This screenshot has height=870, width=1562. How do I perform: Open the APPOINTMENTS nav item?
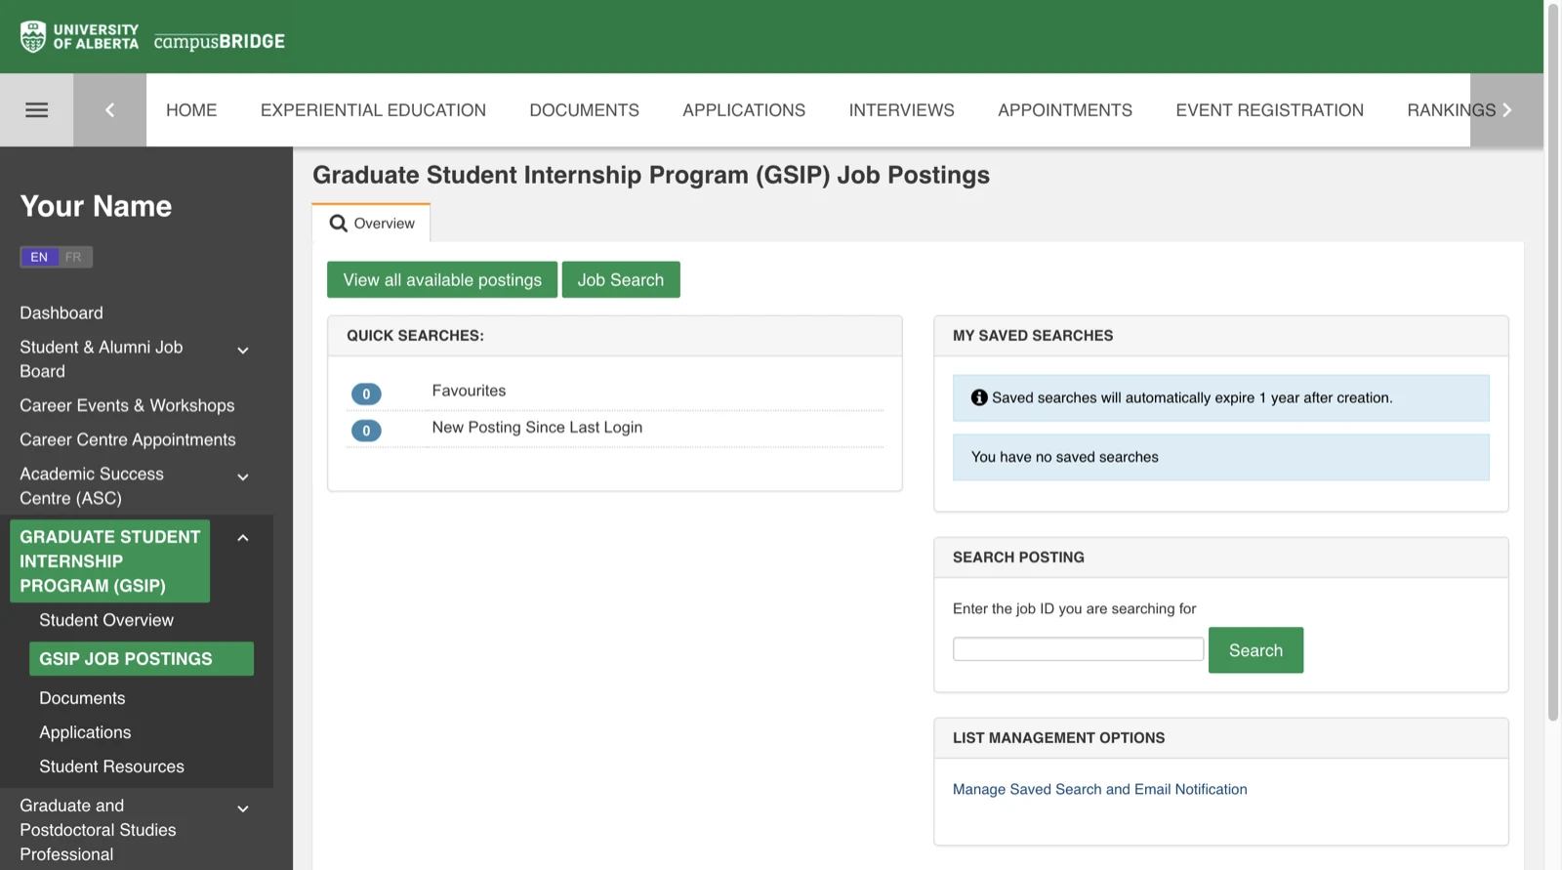1065,110
